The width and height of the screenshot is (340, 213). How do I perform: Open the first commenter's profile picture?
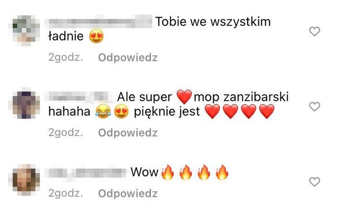point(24,30)
